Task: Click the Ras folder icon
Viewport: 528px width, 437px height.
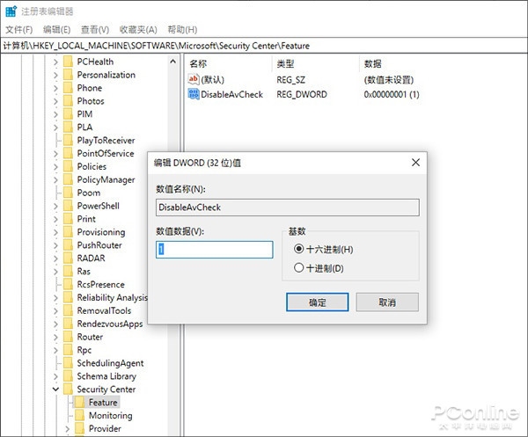Action: tap(69, 272)
